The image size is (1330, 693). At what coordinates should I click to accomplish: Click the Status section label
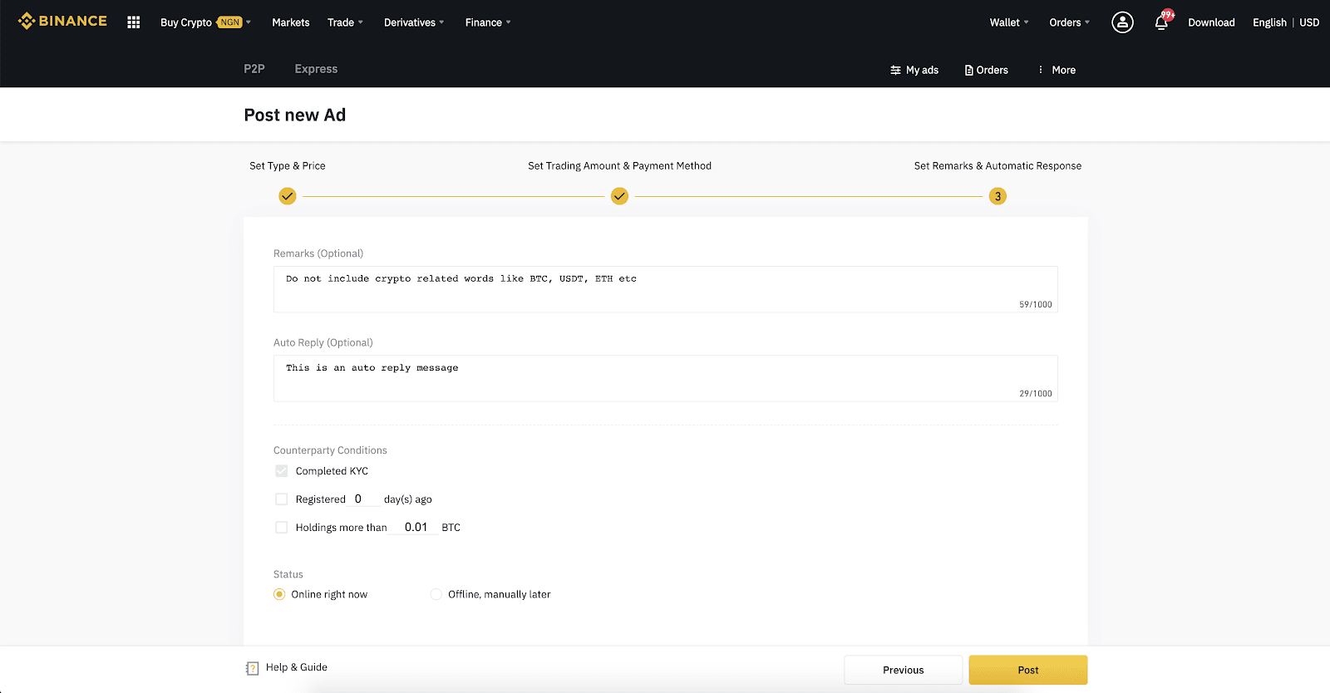[x=288, y=574]
